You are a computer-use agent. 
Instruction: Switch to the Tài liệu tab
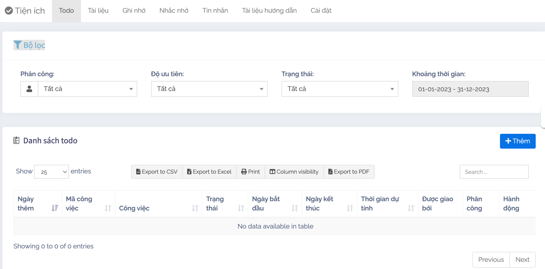98,11
